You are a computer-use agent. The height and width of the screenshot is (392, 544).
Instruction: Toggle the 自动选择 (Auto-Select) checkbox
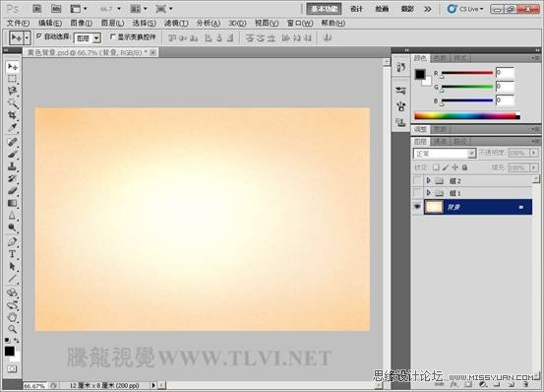pyautogui.click(x=39, y=35)
